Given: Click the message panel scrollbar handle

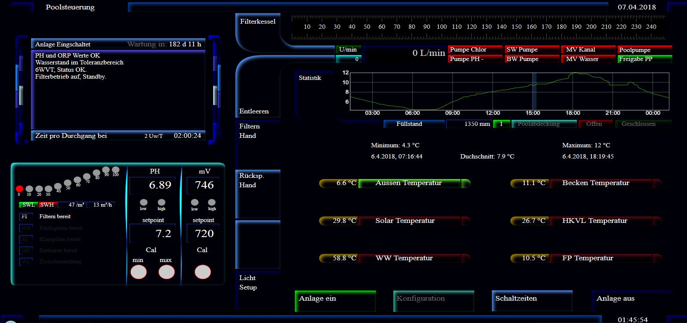Looking at the screenshot, I should coord(215,95).
